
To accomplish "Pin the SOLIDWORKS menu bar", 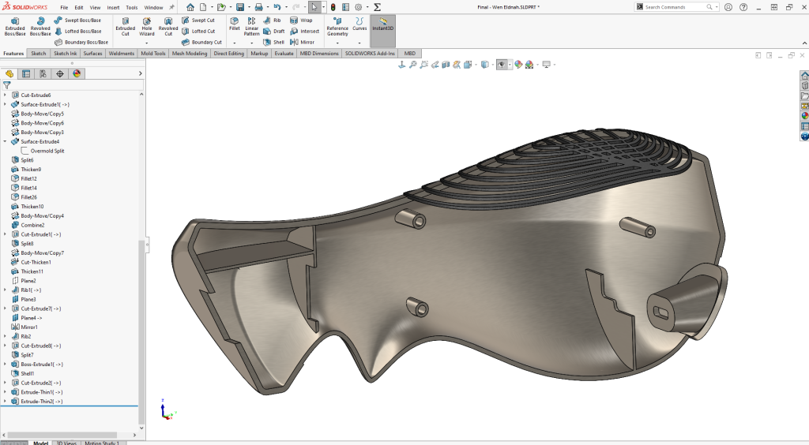I will point(172,7).
